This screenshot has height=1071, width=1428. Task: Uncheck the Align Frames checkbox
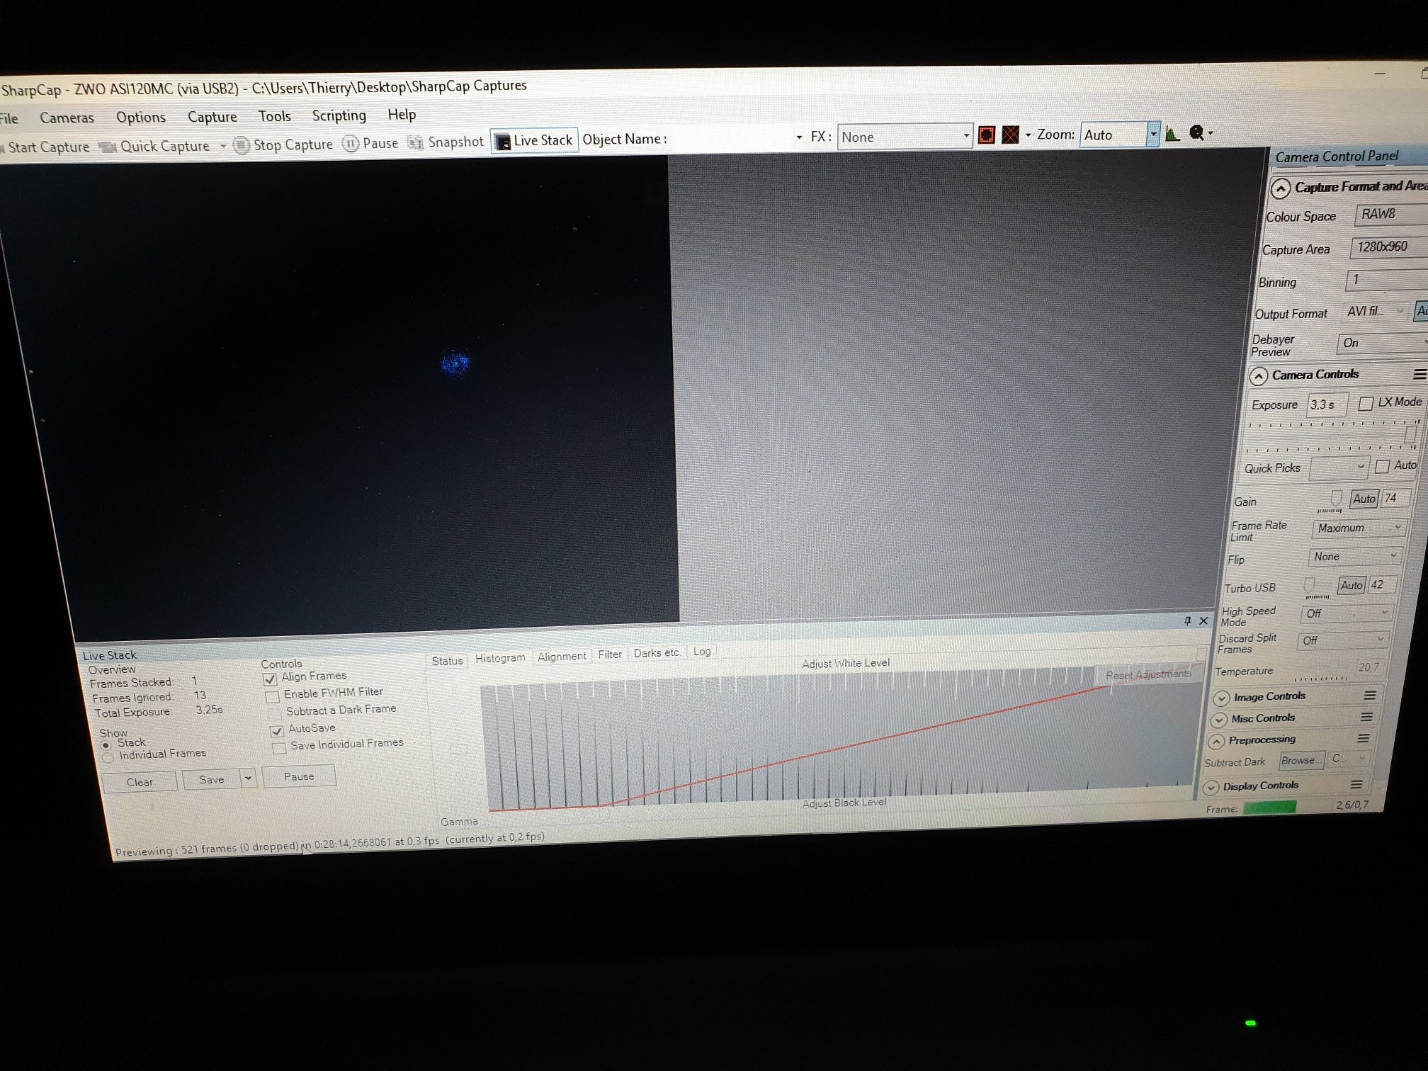(270, 679)
